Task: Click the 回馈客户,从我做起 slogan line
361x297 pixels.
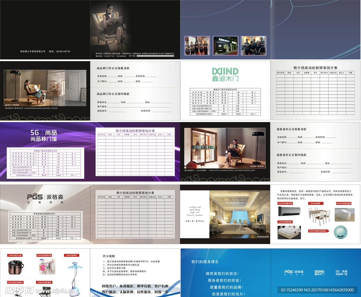Action: coord(135,286)
